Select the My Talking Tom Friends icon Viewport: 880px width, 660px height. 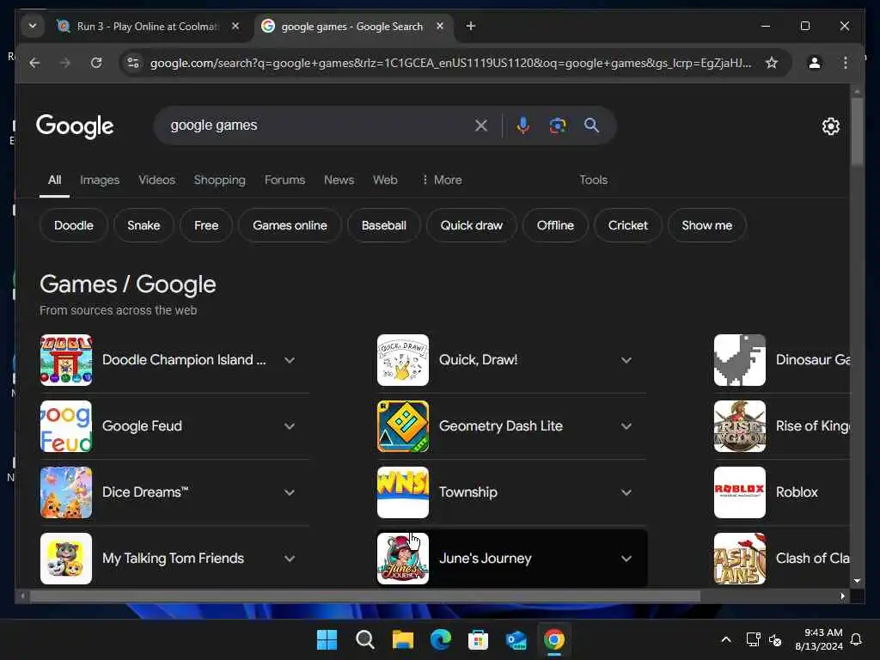(x=66, y=559)
